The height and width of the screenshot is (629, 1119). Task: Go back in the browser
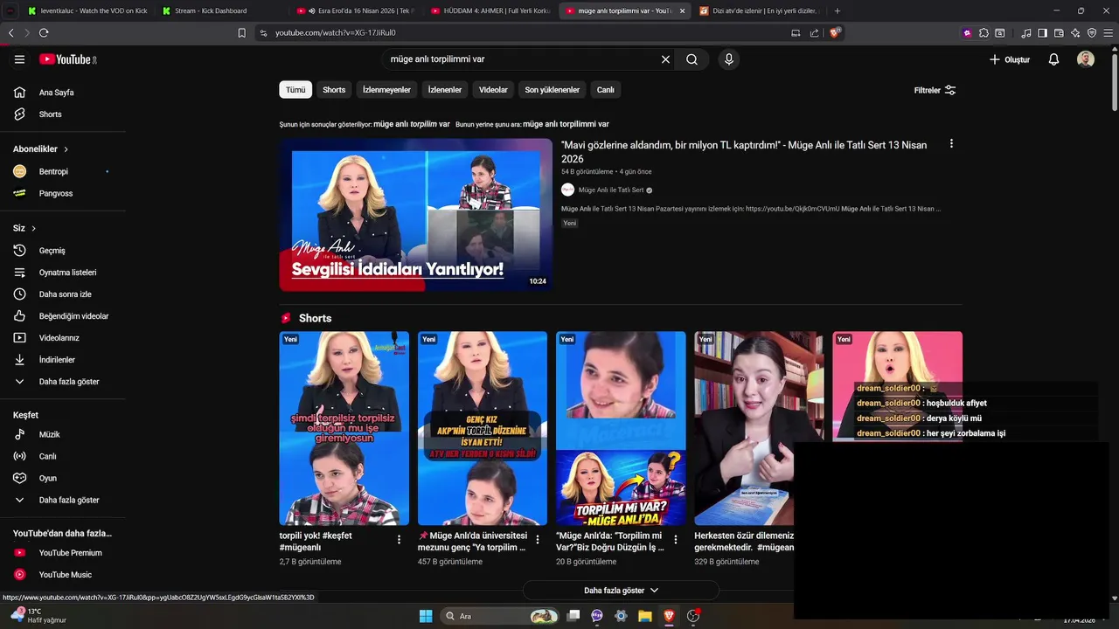pos(10,32)
